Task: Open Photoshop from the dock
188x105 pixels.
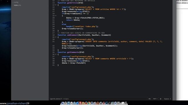Action: tap(107, 103)
